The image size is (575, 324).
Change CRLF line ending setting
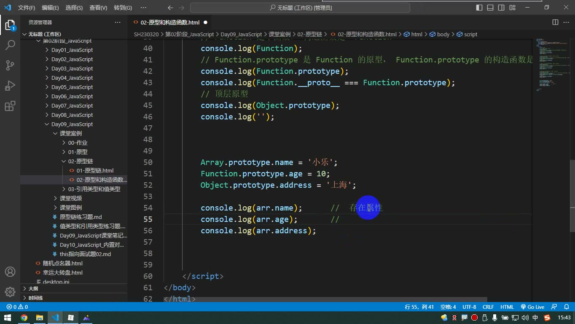click(488, 307)
